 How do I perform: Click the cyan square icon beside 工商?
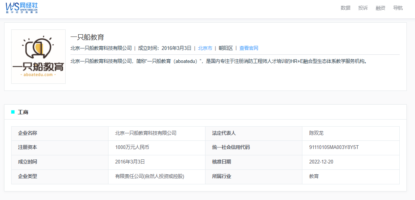[13, 112]
